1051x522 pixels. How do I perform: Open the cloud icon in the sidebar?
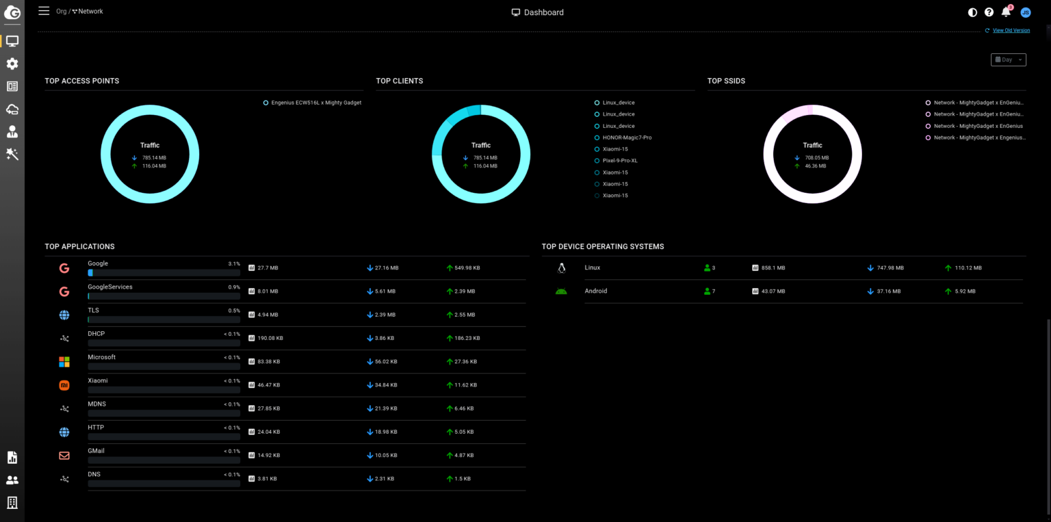coord(12,109)
